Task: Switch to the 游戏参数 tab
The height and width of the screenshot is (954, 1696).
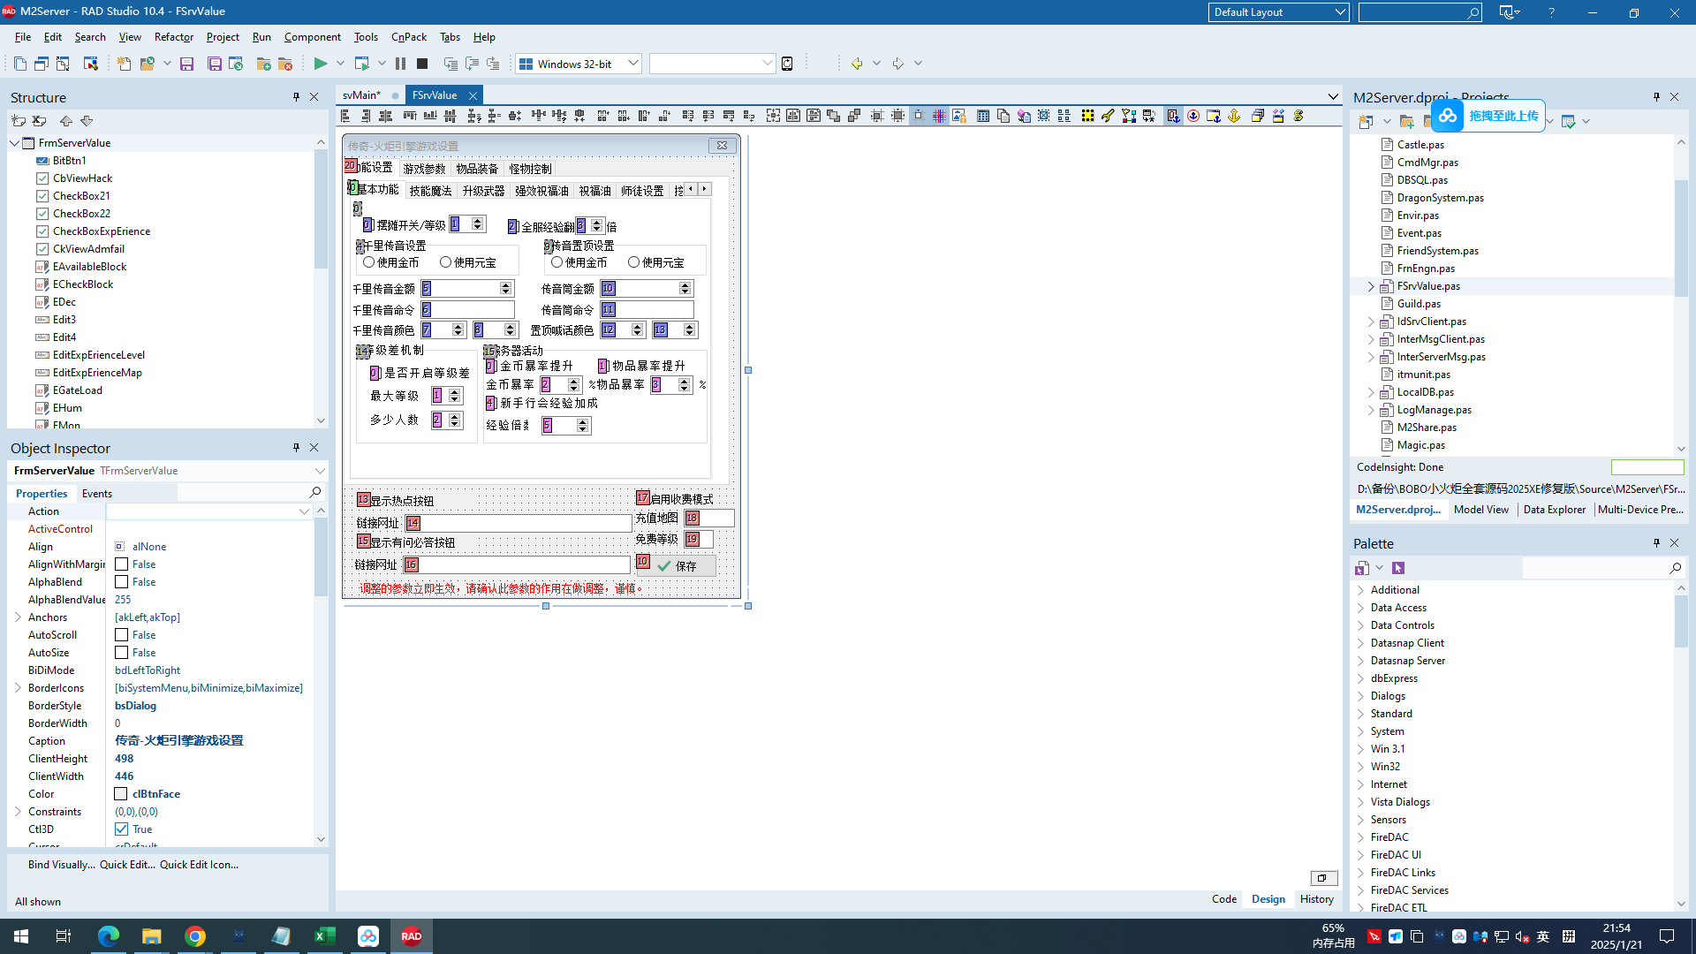Action: [423, 168]
